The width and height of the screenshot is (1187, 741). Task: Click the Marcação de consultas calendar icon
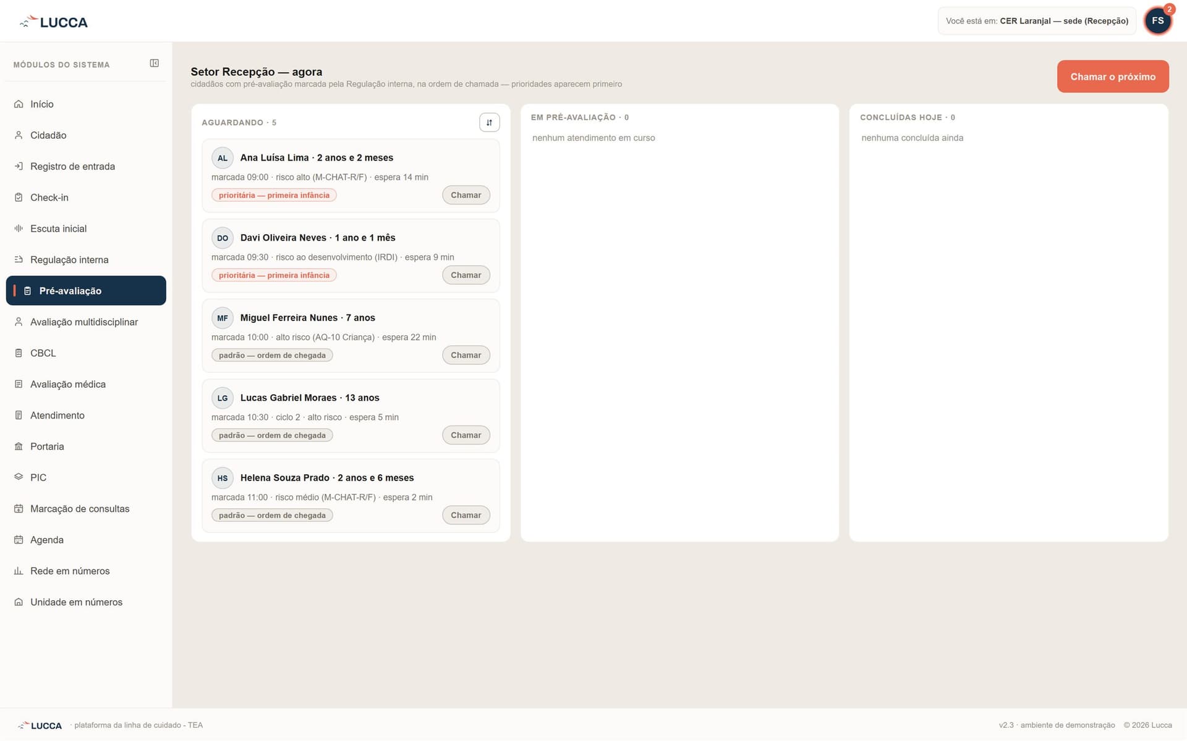click(x=19, y=509)
